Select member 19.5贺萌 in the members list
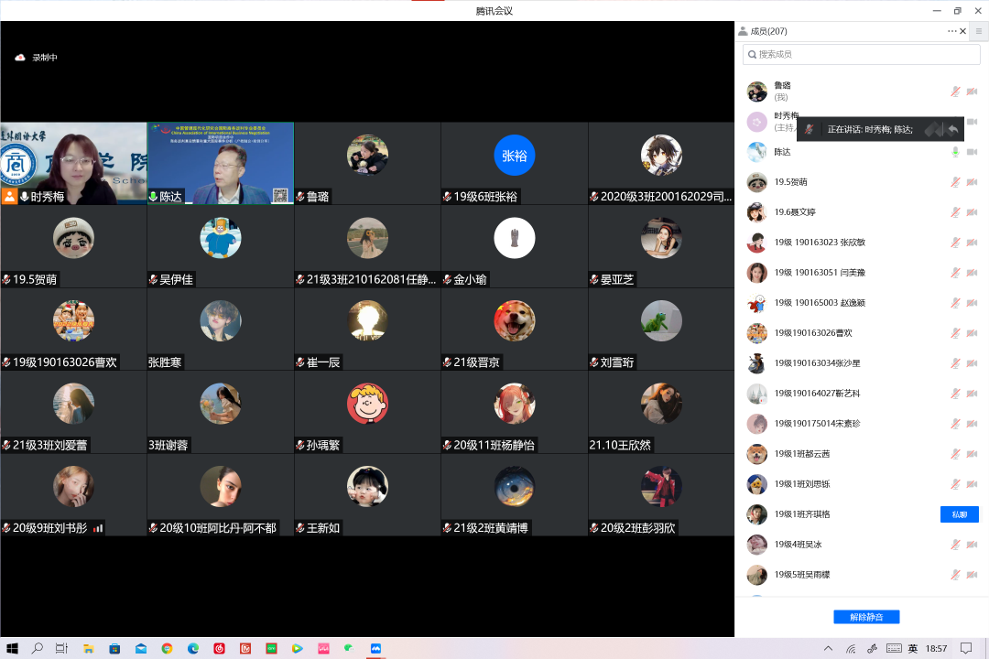This screenshot has height=659, width=989. [x=789, y=182]
